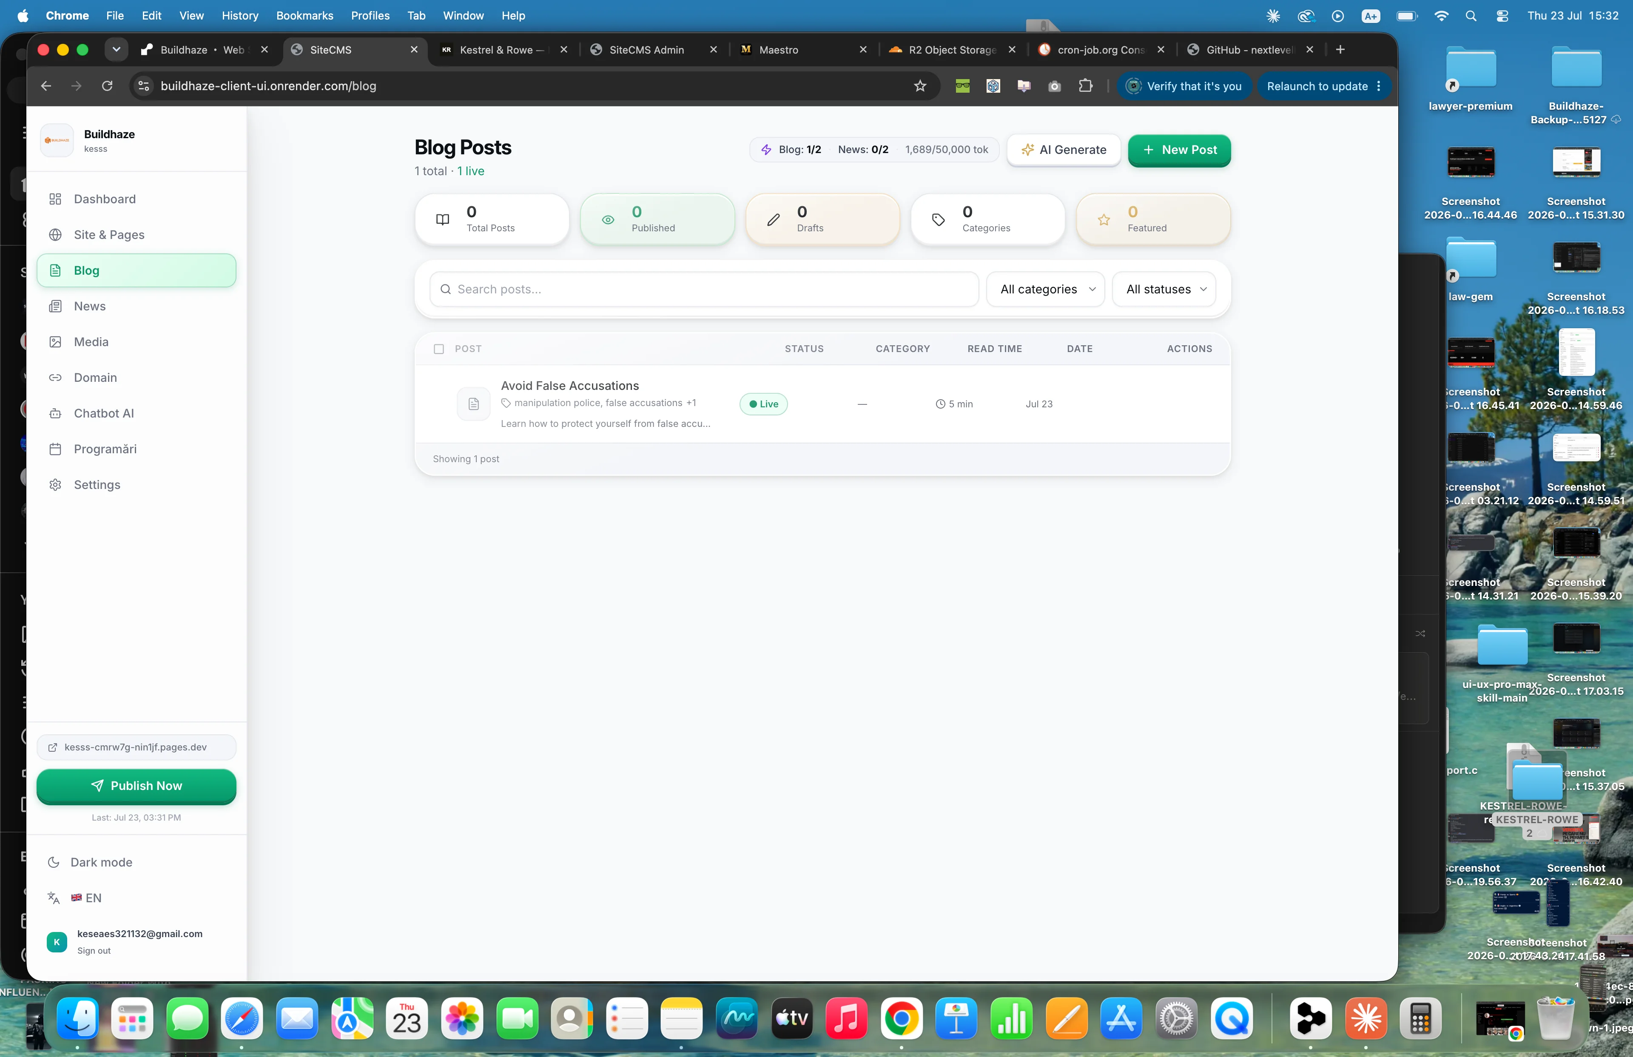Launch Calculator from the Dock

pyautogui.click(x=1420, y=1018)
